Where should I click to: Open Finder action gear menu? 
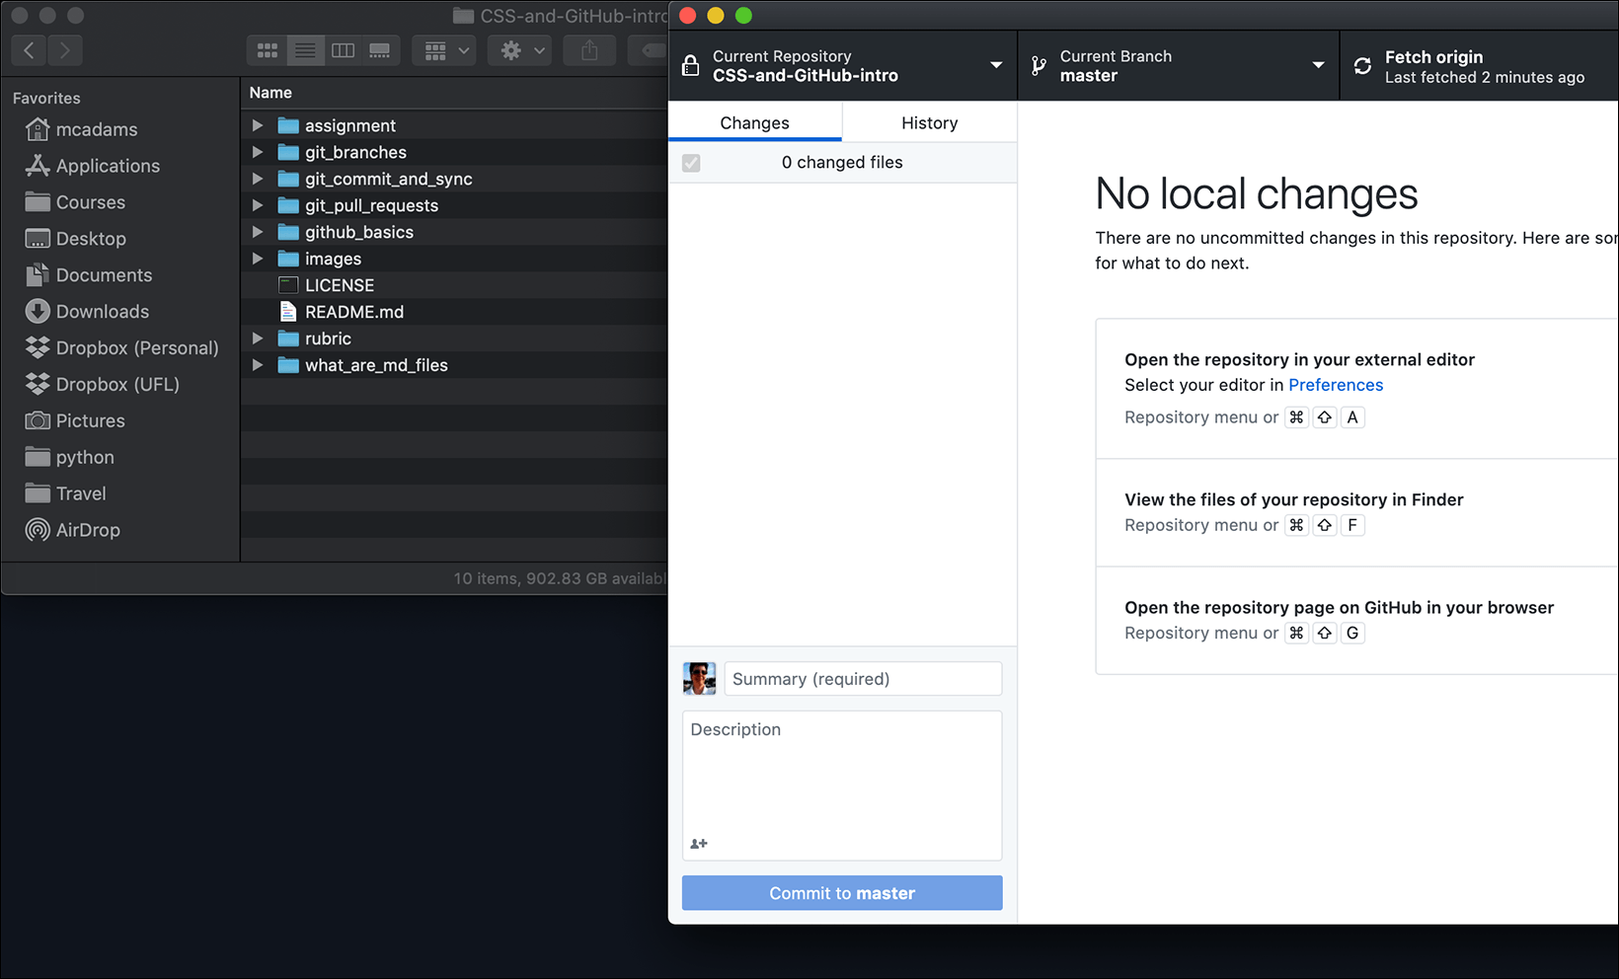click(x=520, y=50)
